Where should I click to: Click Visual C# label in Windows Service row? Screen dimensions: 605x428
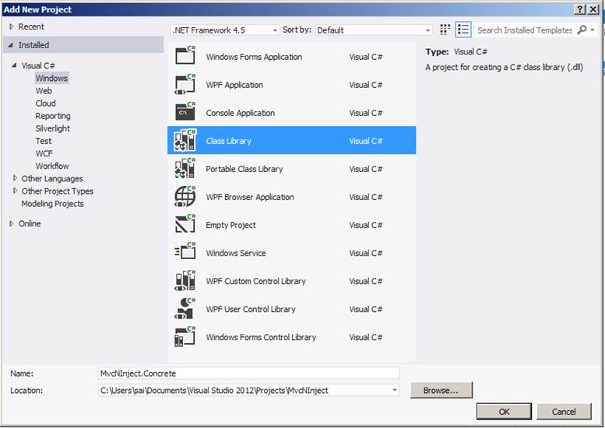365,254
